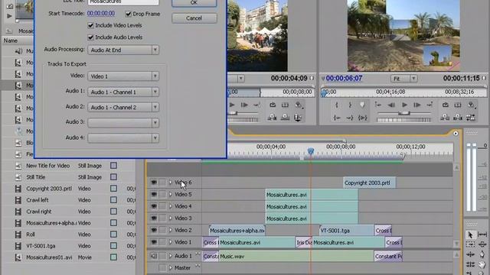Expand the Video 2 track
The width and height of the screenshot is (490, 275).
tap(170, 230)
